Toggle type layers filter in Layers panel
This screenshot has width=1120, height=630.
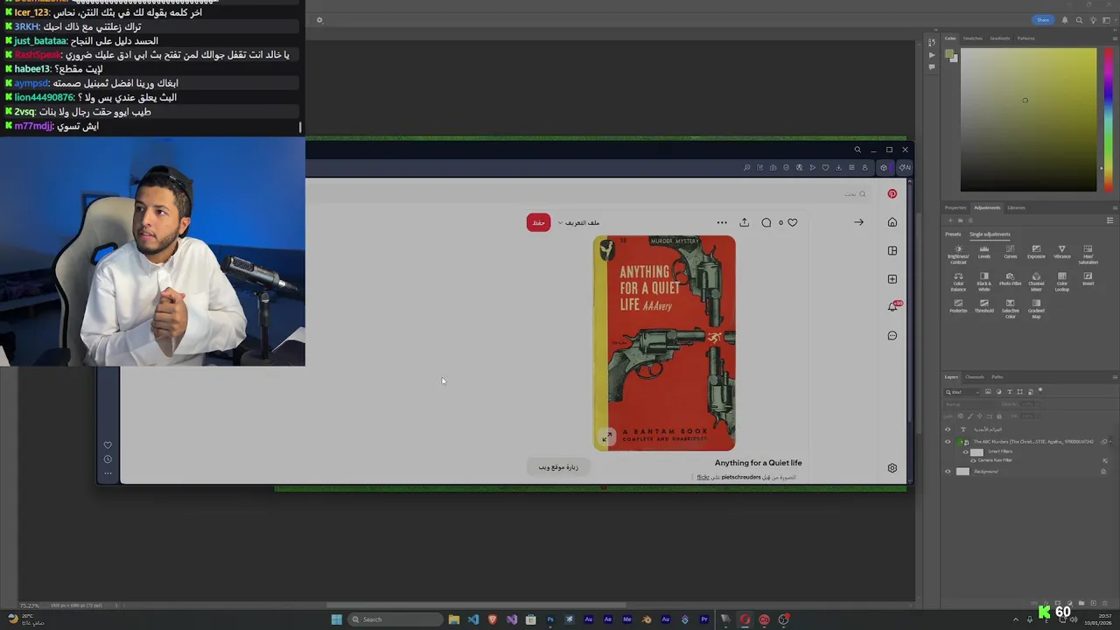[x=1010, y=392]
